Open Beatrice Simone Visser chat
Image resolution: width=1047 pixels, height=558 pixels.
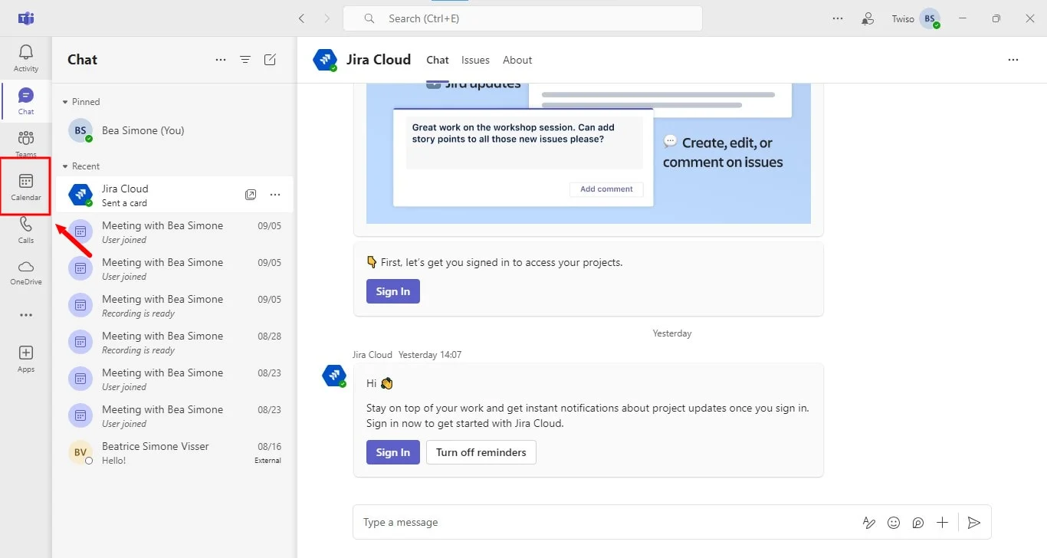click(175, 453)
